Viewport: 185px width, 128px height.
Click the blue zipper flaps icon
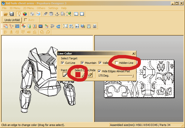click(17, 26)
